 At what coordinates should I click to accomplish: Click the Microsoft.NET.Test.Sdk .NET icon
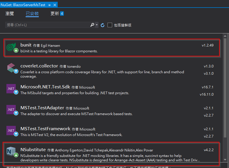coord(11,89)
